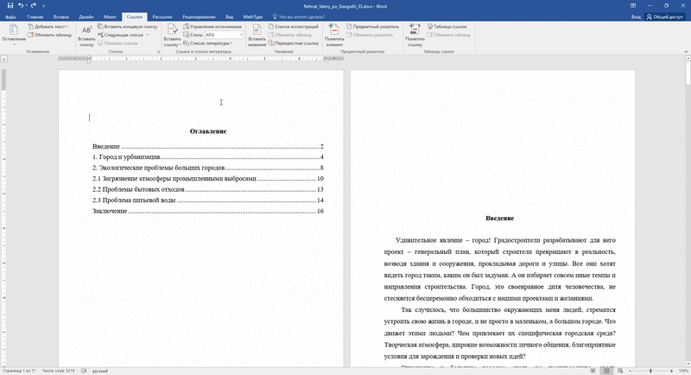Open the undo history dropdown arrow
691x375 pixels.
26,6
